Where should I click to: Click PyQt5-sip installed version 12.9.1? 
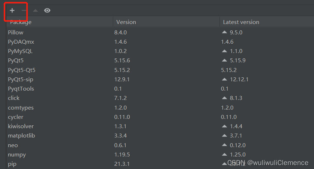[122, 79]
